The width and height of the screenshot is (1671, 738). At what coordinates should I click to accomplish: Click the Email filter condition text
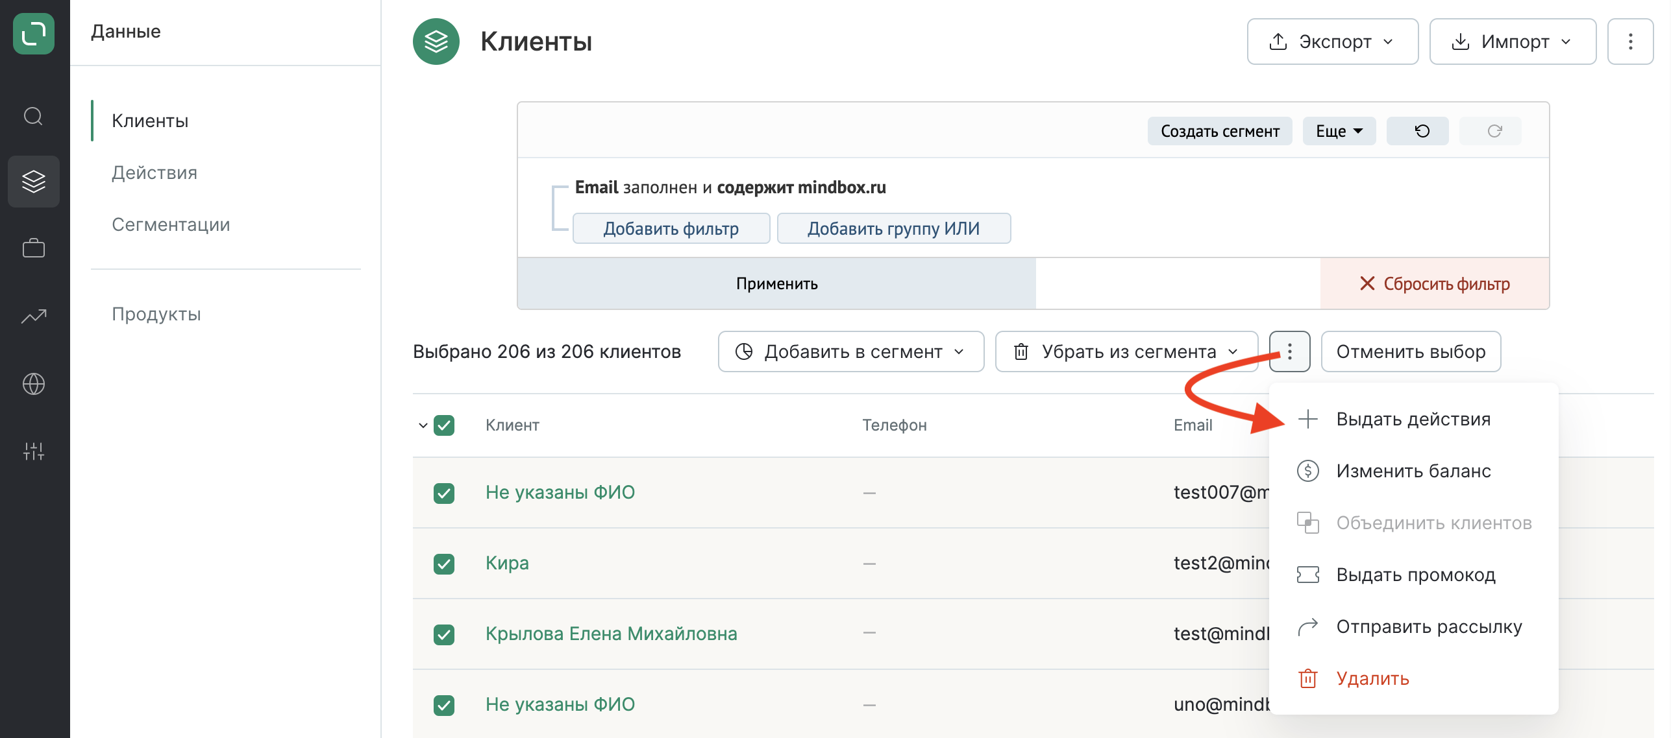(x=730, y=187)
